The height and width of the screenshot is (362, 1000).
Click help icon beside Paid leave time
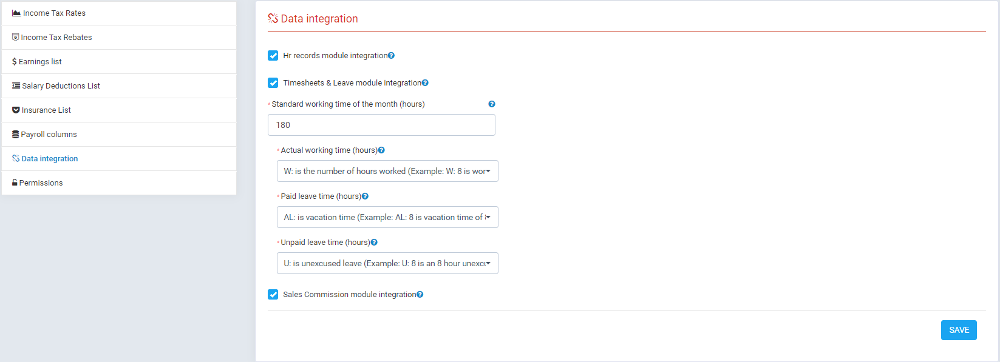point(365,196)
